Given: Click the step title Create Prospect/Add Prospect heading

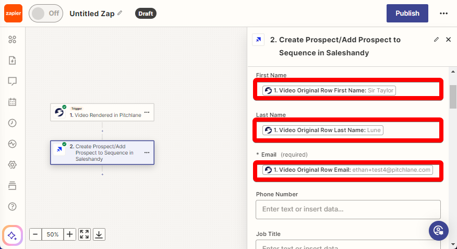Looking at the screenshot, I should pos(335,46).
